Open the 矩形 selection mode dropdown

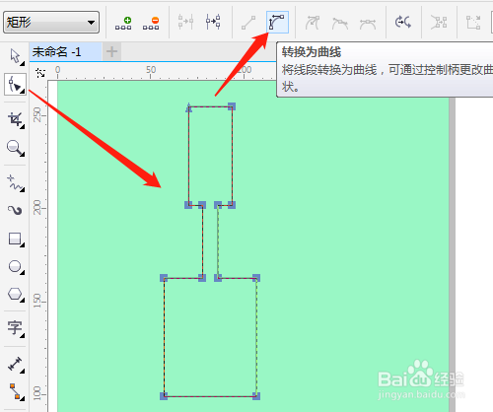pos(51,23)
